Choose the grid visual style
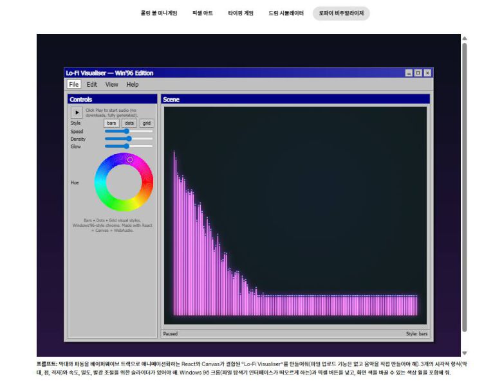 pos(147,123)
